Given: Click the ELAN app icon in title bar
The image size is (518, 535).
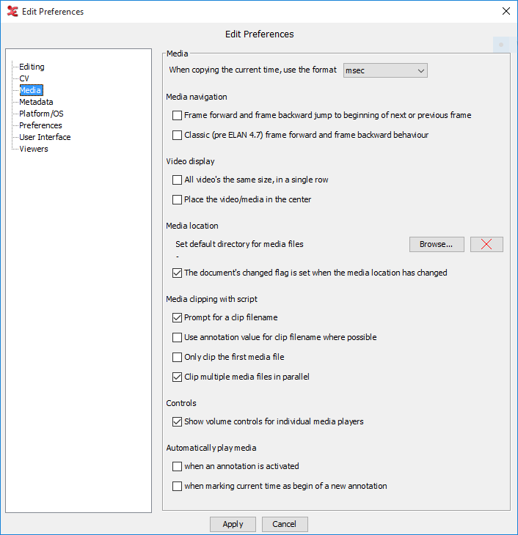Looking at the screenshot, I should click(x=12, y=11).
